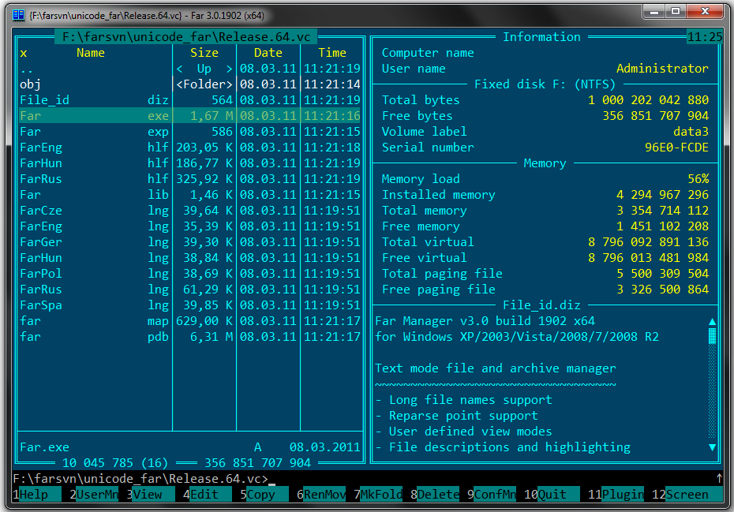
Task: Click the Volume label value data3
Action: (x=691, y=132)
